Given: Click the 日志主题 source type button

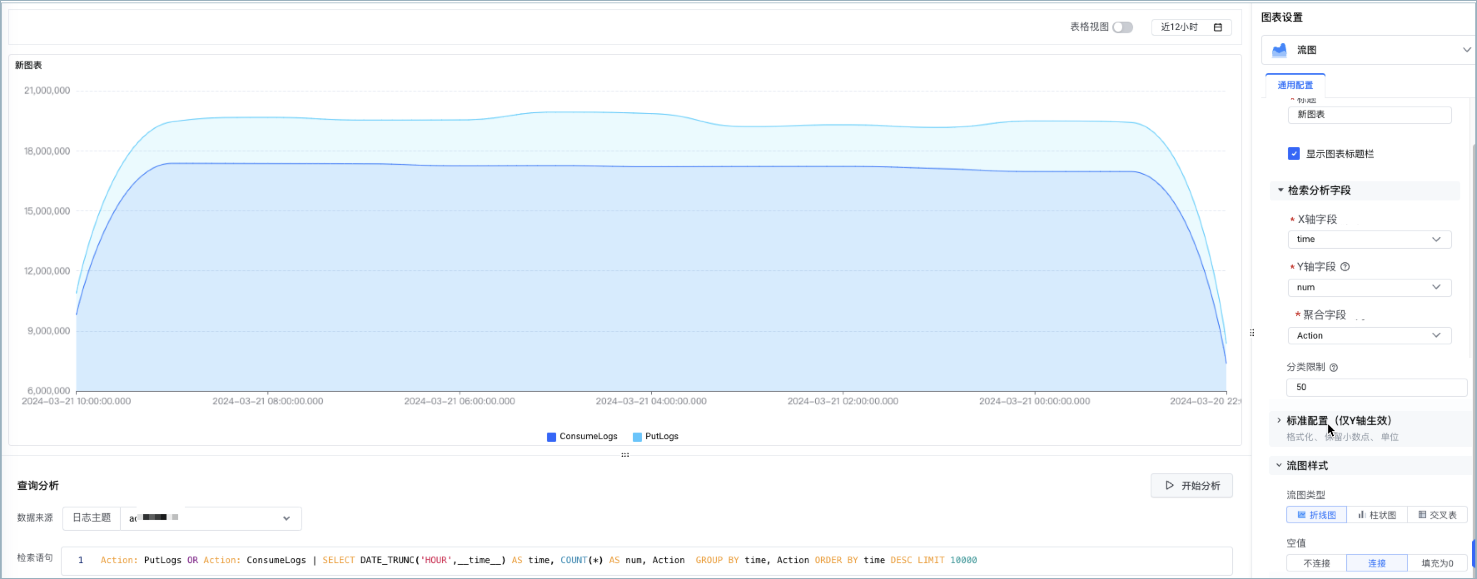Looking at the screenshot, I should point(91,518).
